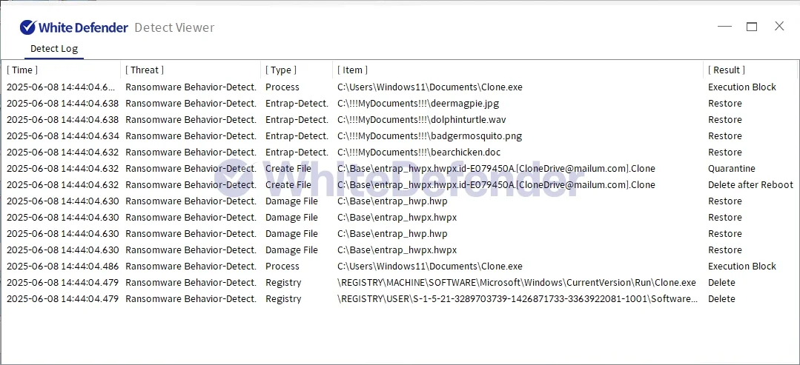The height and width of the screenshot is (365, 800).
Task: Switch to the Detect Log tab
Action: pos(53,49)
